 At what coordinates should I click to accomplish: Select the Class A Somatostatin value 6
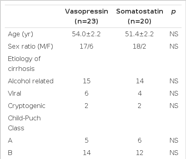[x=140, y=140]
